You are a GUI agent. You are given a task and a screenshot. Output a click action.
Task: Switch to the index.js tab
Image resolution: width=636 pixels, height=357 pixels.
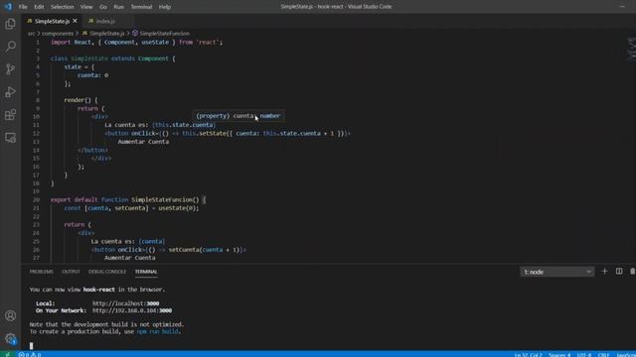click(105, 21)
